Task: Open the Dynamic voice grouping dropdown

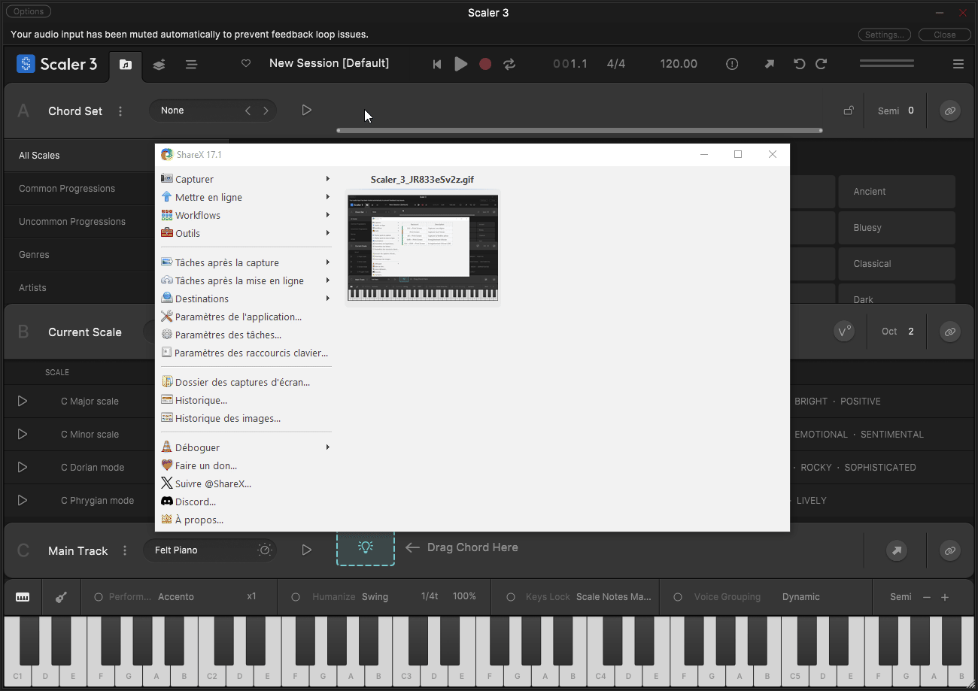Action: tap(800, 597)
